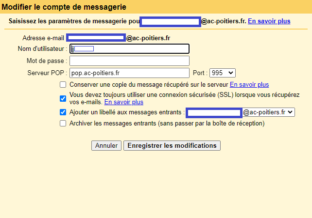The height and width of the screenshot is (218, 312).
Task: Uncheck the SSL secure connection checkbox
Action: tap(63, 98)
